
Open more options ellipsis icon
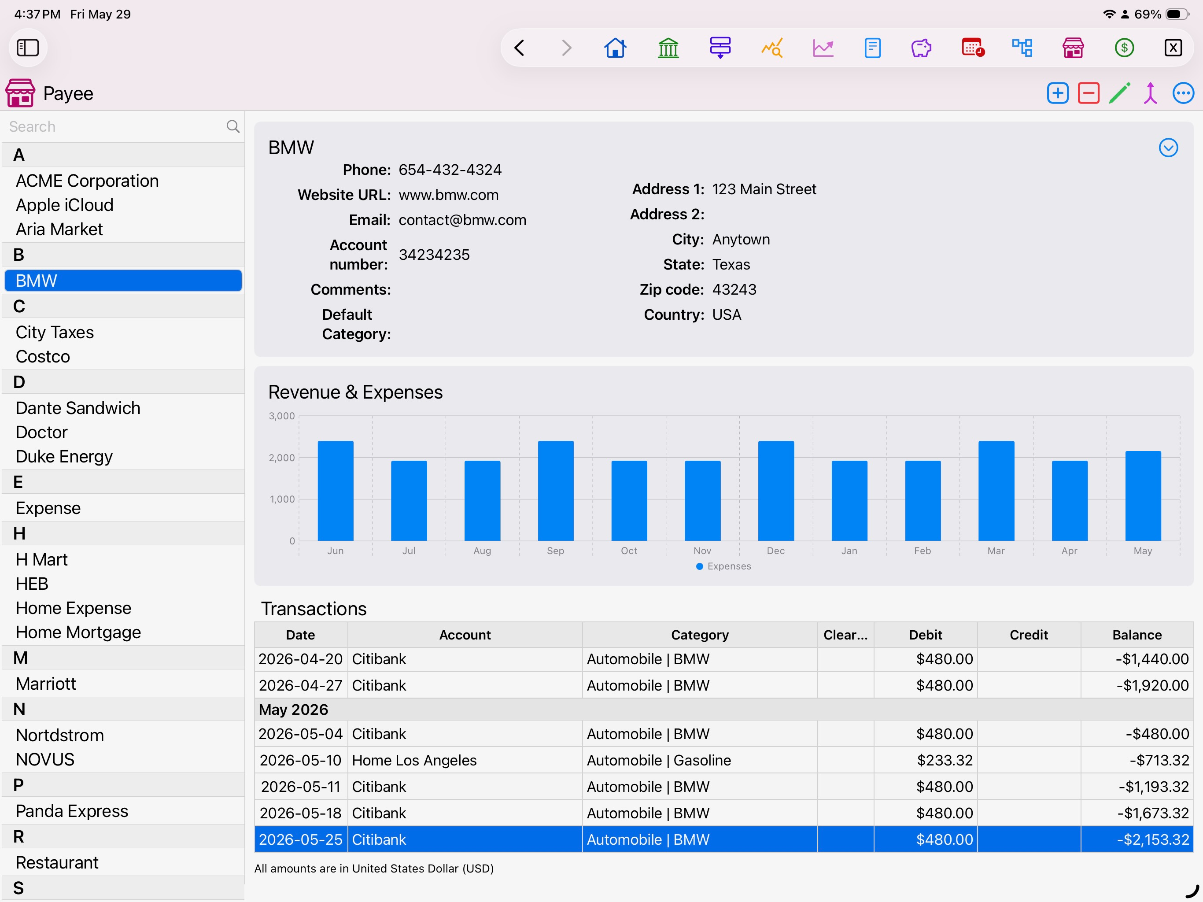coord(1183,93)
